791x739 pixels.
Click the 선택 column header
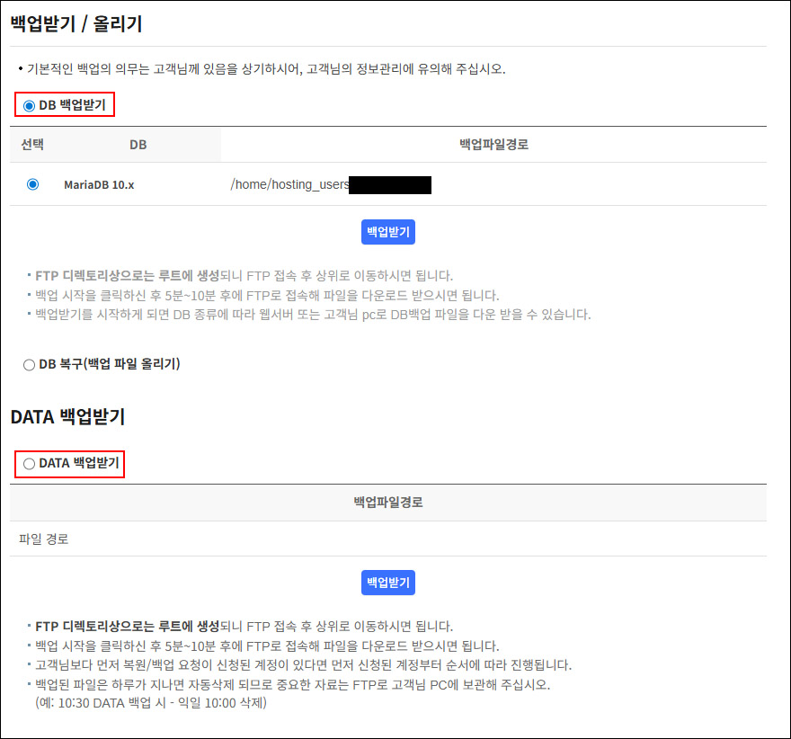32,145
